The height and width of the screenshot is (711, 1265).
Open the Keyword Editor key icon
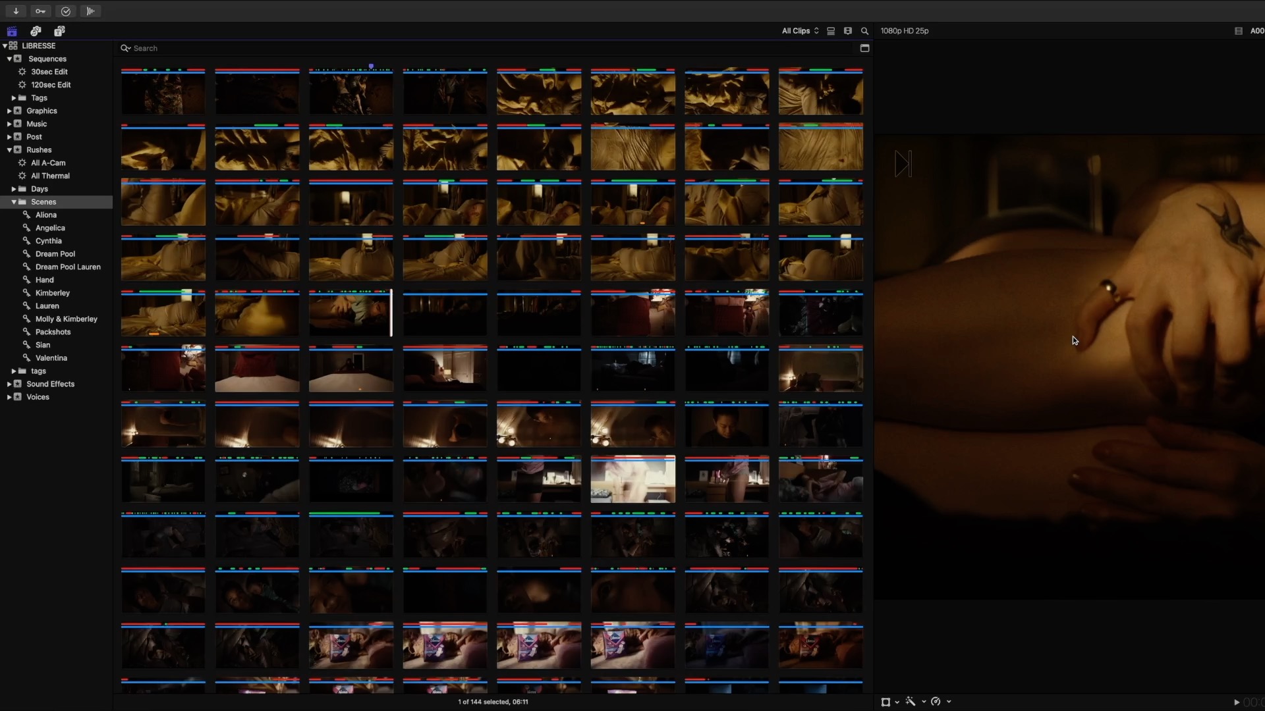[41, 11]
